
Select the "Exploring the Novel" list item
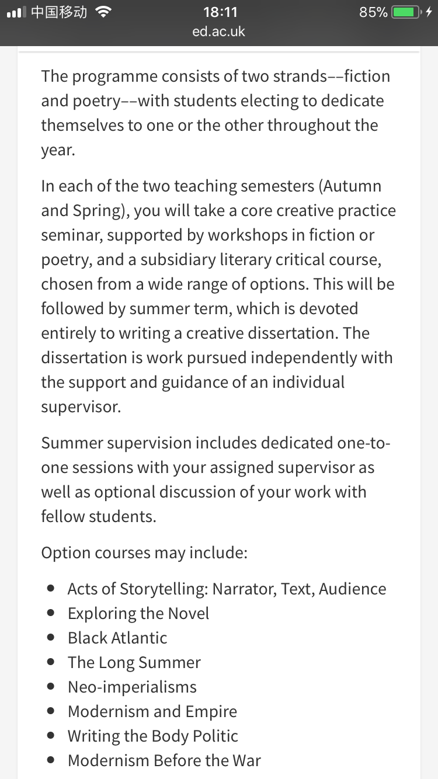(x=138, y=613)
